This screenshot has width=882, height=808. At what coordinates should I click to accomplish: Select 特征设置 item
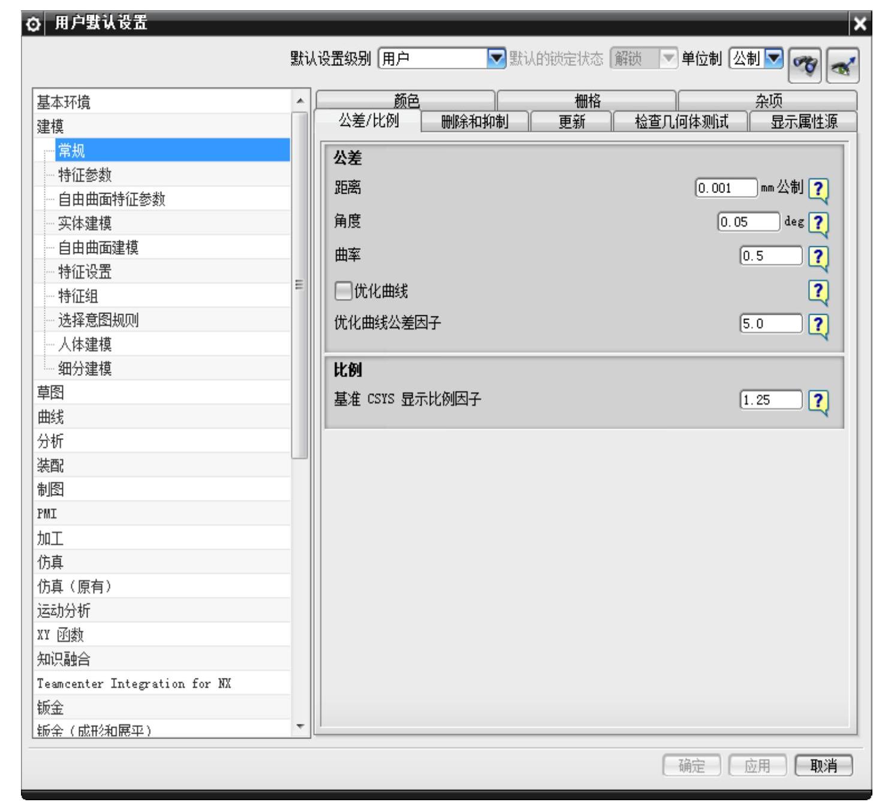tap(173, 272)
